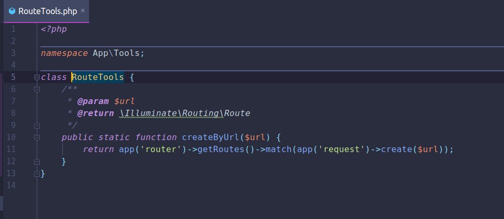Click line number 1 in the gutter

click(13, 29)
